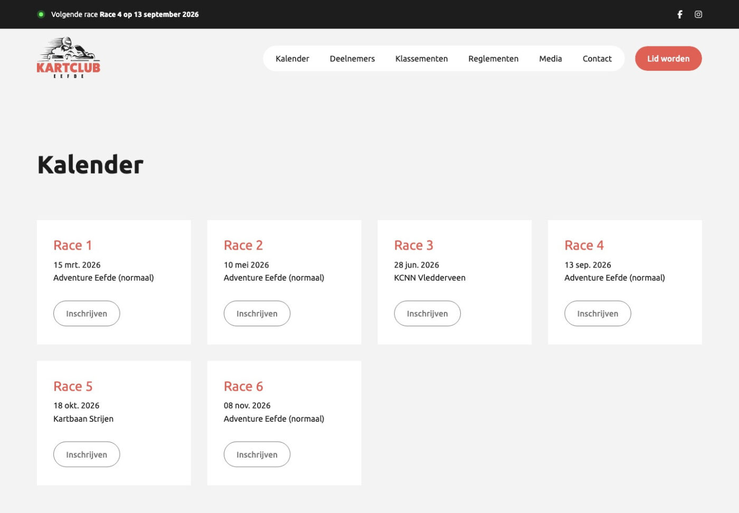This screenshot has width=739, height=513.
Task: Go to Deelnemers in the navigation
Action: 352,59
